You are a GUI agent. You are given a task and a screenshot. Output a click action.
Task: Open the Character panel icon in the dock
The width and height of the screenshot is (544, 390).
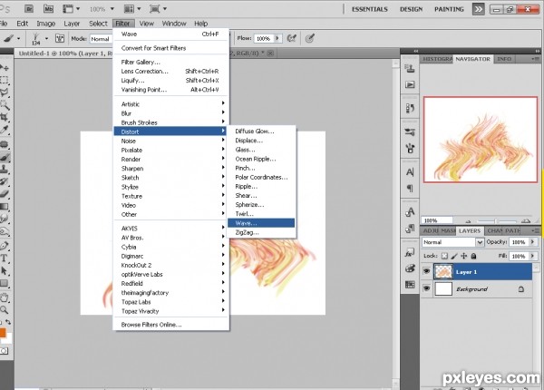pyautogui.click(x=410, y=172)
